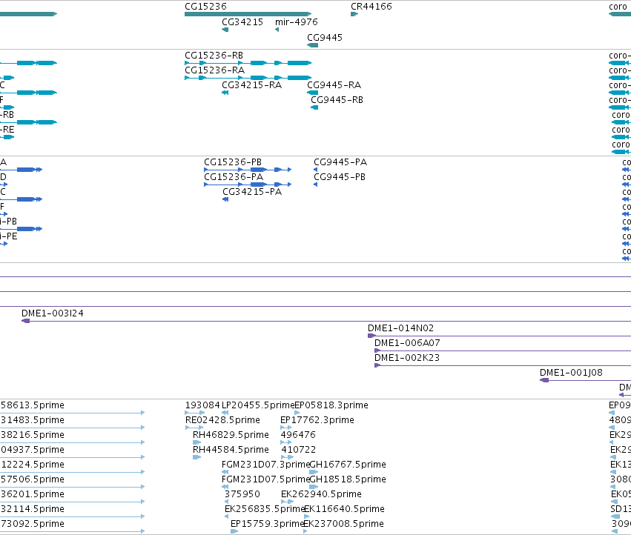Select the 193084 EST feature
Image resolution: width=631 pixels, height=535 pixels.
[195, 413]
